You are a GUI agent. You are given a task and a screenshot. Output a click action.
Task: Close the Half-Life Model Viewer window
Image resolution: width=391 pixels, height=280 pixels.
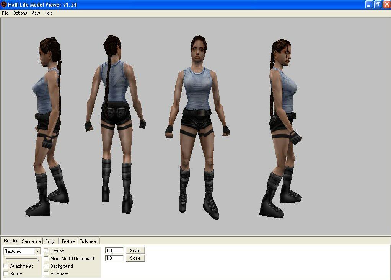pos(387,5)
